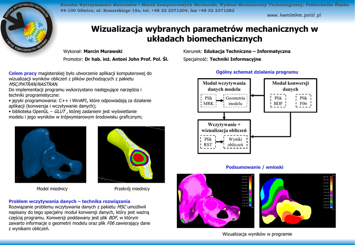Screen dimensions: 355x245
Task: Click the 'Wyniki obliczeń' dashed box
Action: 235,142
